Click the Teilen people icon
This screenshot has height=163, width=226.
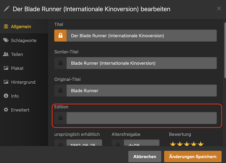[x=6, y=54]
